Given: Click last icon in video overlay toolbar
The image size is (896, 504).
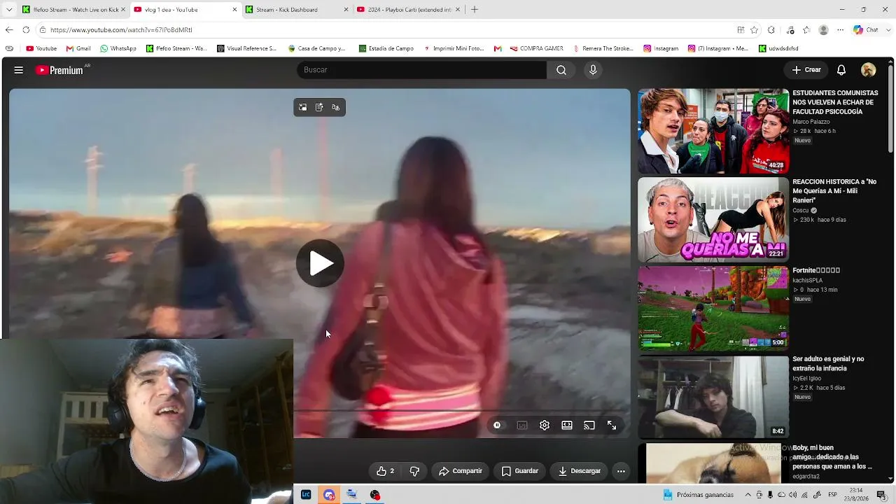Looking at the screenshot, I should point(336,107).
